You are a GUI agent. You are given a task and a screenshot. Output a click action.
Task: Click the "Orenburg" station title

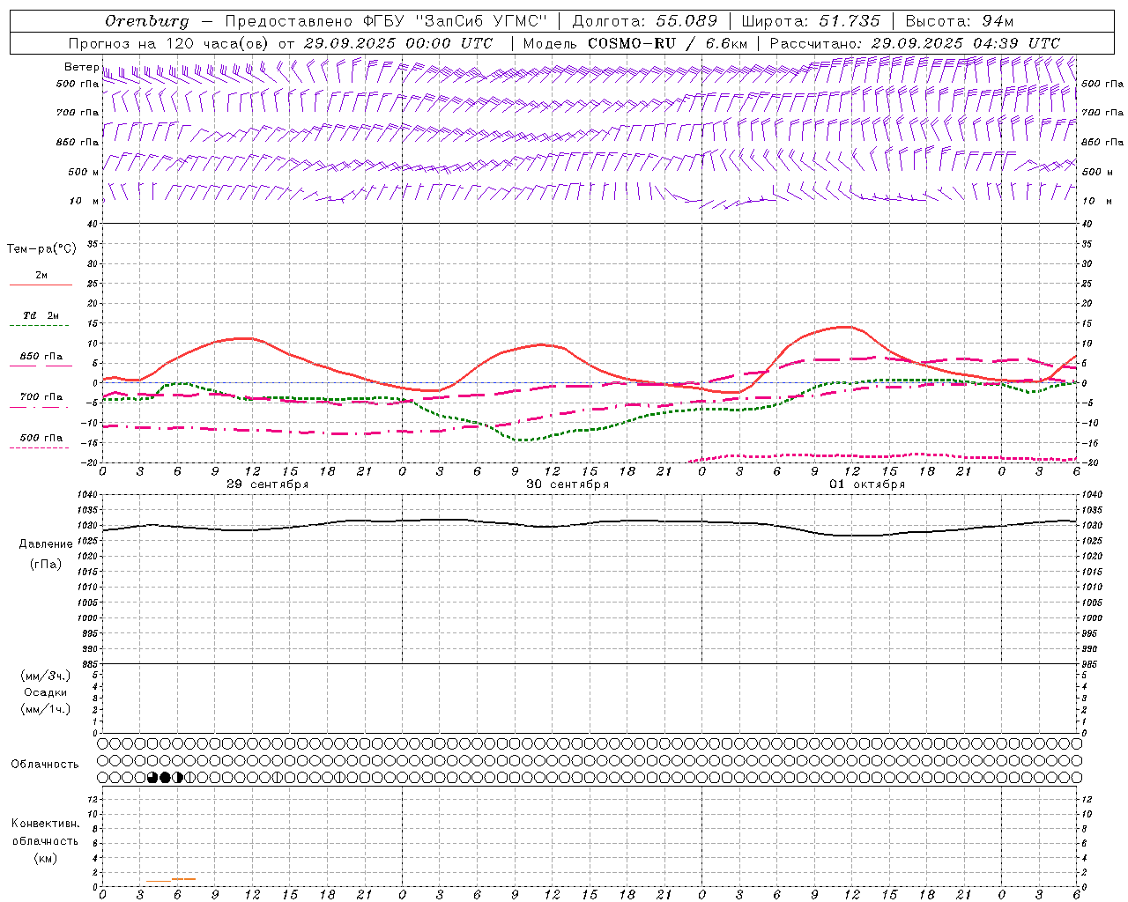(x=146, y=21)
